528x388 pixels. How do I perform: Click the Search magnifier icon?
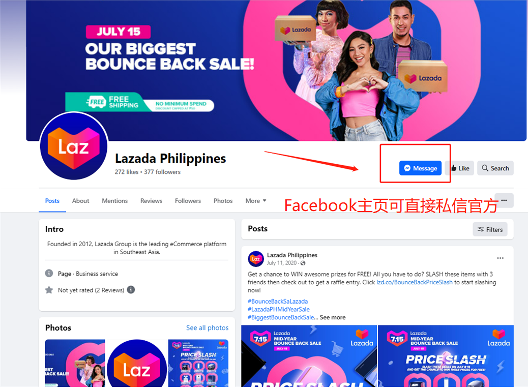point(485,168)
